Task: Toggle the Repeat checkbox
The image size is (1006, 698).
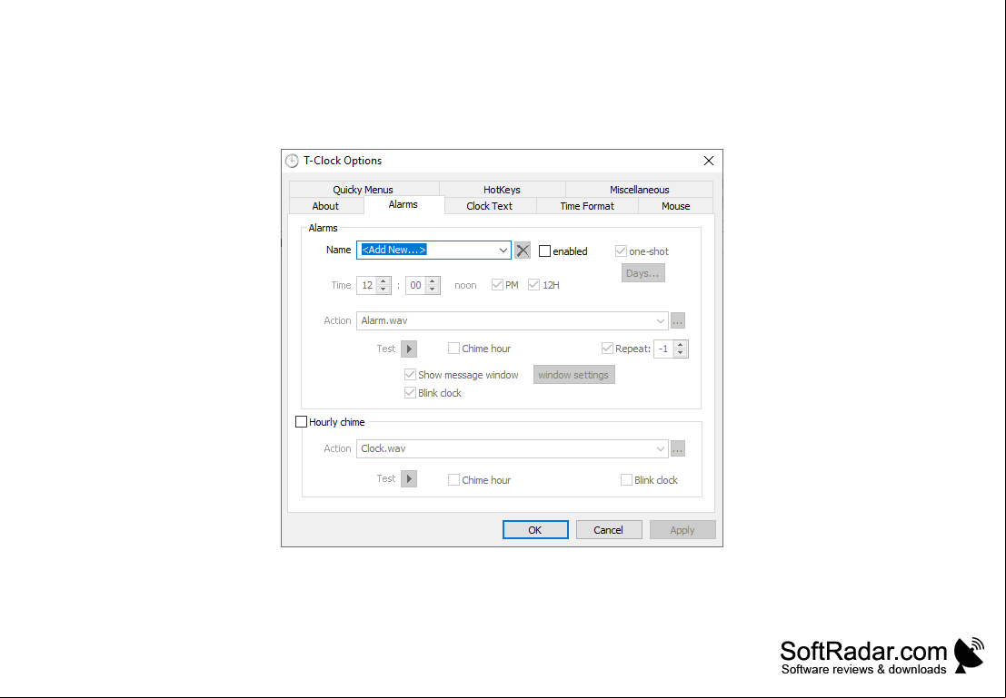Action: pyautogui.click(x=607, y=349)
